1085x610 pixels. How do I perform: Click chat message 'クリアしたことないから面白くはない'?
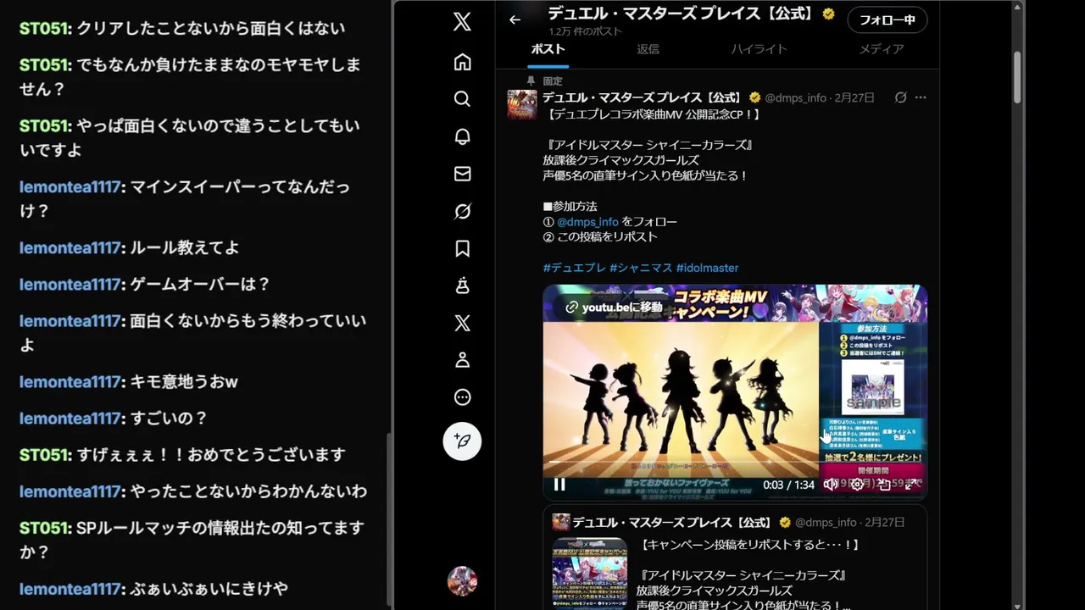(211, 27)
